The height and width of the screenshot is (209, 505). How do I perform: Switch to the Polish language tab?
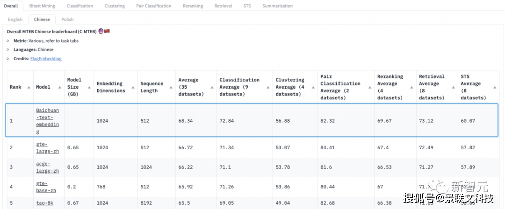click(67, 20)
